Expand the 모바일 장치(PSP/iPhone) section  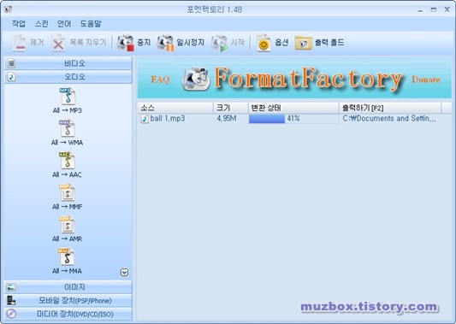coord(68,300)
